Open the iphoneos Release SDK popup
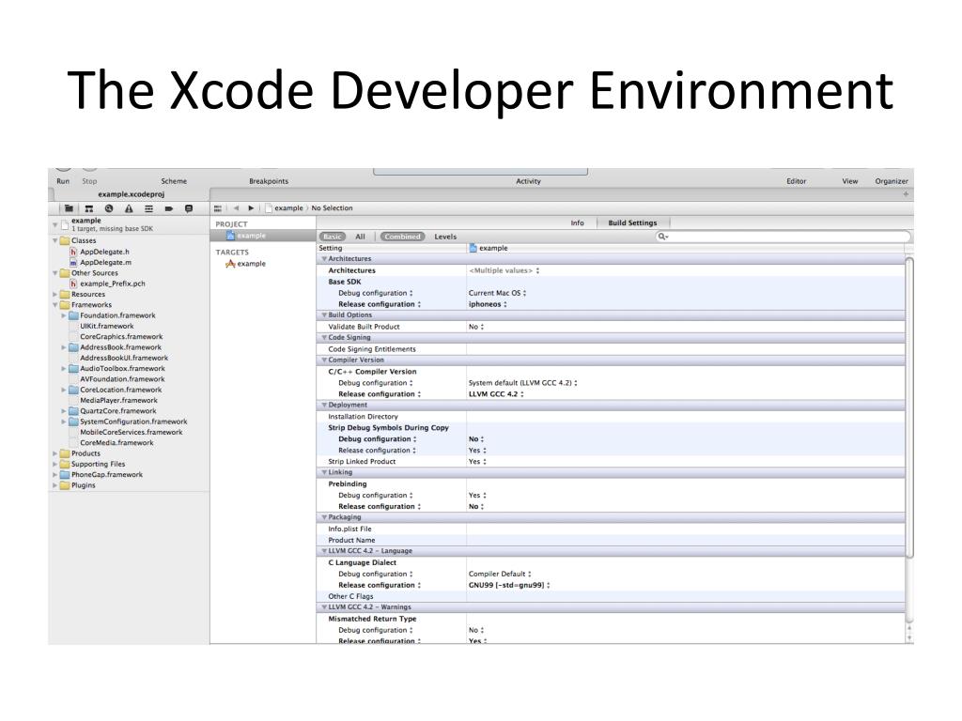Viewport: 962px width, 721px height. [x=488, y=304]
